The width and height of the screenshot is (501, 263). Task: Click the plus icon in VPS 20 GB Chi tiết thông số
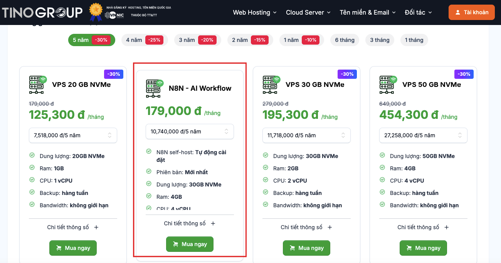[96, 227]
